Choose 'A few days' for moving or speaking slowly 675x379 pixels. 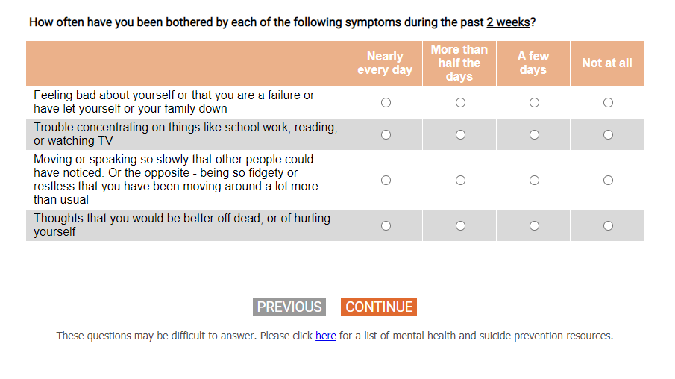click(534, 181)
